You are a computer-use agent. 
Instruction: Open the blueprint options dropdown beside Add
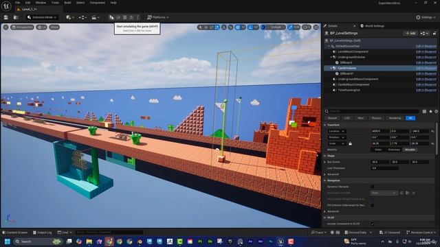click(424, 34)
